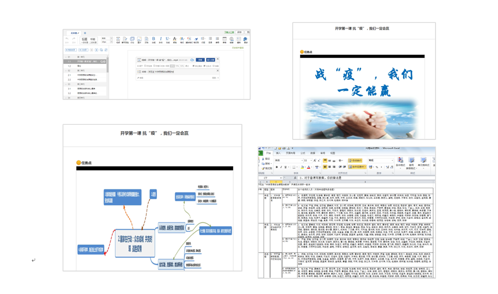Click the Bold icon in web editor toolbar
This screenshot has height=294, width=498.
click(x=154, y=39)
